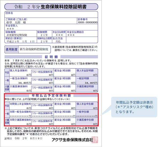This screenshot has height=147, width=163.
Task: Click the 介護医療証明額 cell label
Action: click(x=85, y=86)
